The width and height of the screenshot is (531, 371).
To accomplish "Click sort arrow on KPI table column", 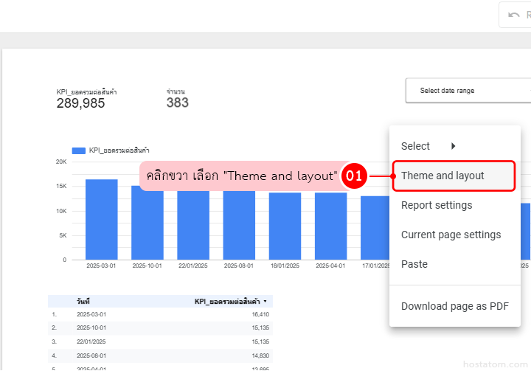I will pos(265,302).
